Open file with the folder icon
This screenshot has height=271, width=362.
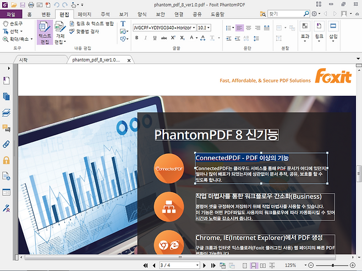click(x=14, y=4)
